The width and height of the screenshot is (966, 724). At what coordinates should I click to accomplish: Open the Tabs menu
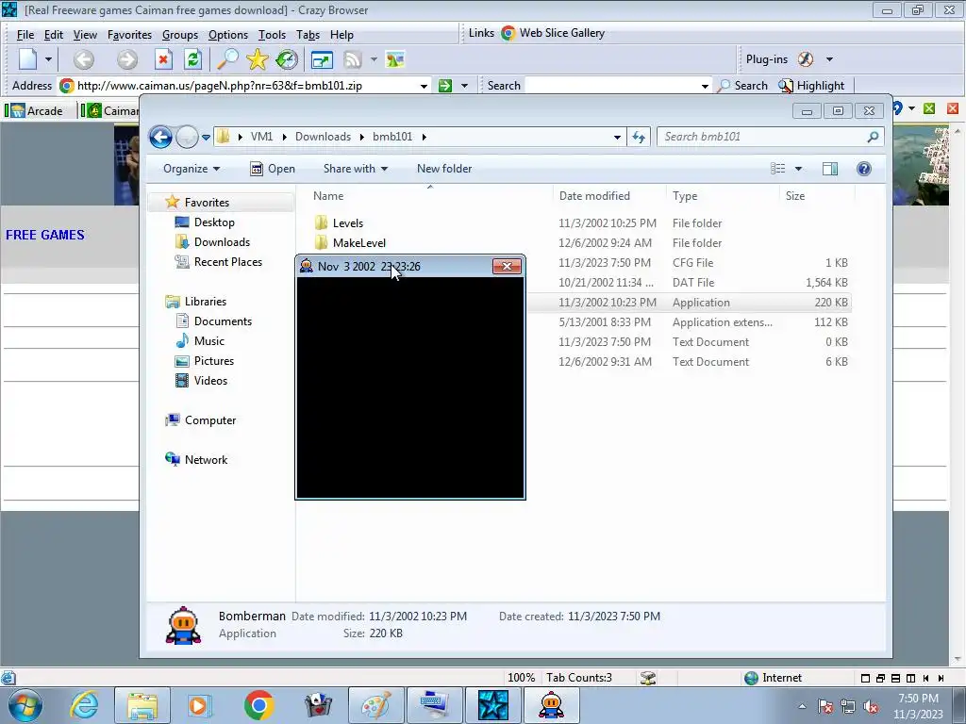(x=308, y=35)
